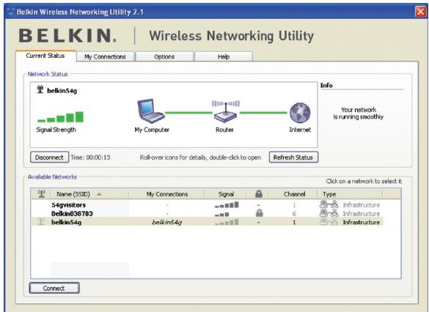Click the Disconnect button
The image size is (429, 312).
(x=50, y=157)
